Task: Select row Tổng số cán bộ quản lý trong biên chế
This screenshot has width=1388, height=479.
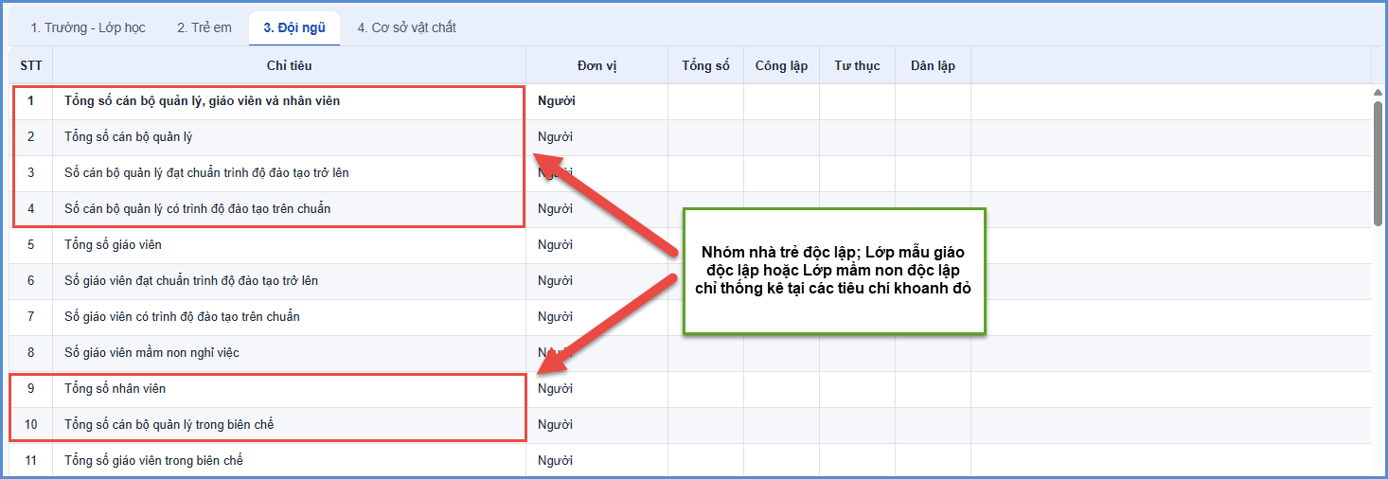Action: click(691, 425)
